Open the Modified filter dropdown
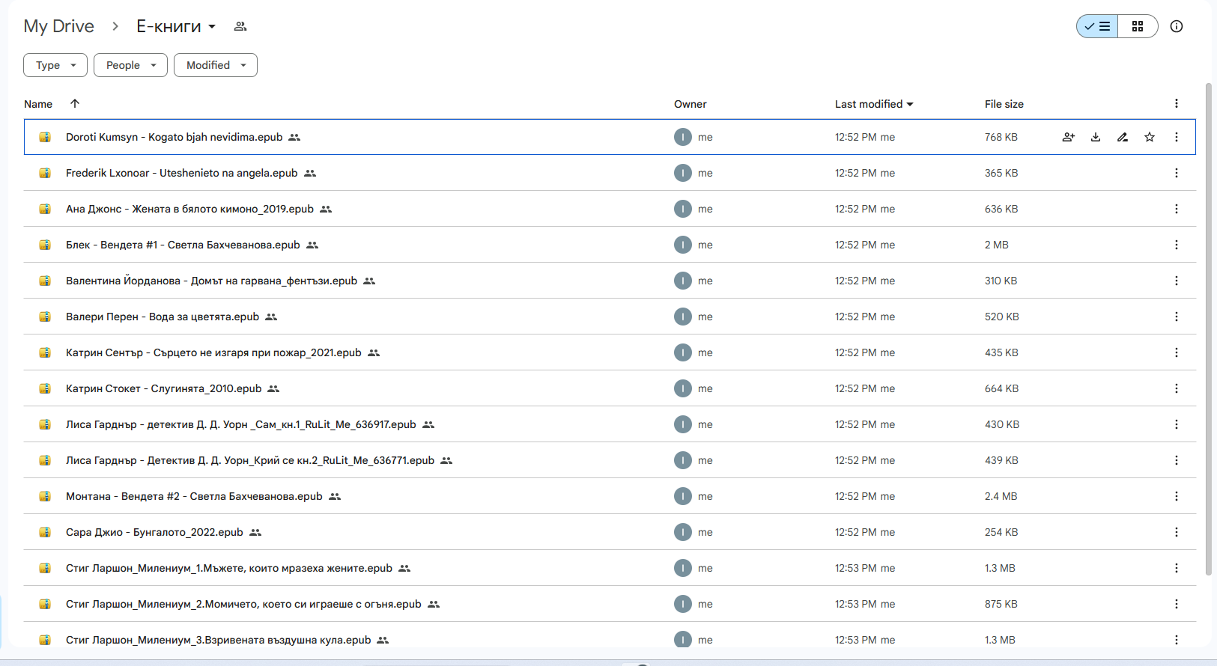The height and width of the screenshot is (666, 1217). pyautogui.click(x=216, y=65)
